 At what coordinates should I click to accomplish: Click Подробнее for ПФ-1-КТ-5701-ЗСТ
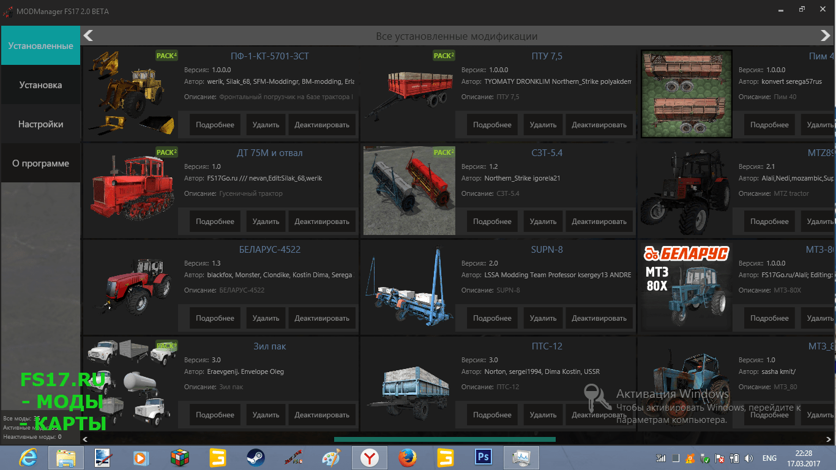(215, 124)
